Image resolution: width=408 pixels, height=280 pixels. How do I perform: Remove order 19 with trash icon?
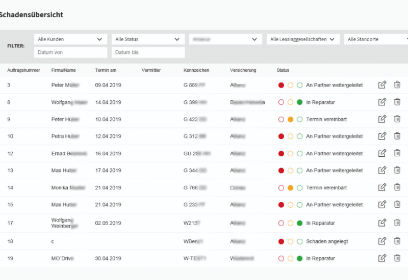coord(397,258)
